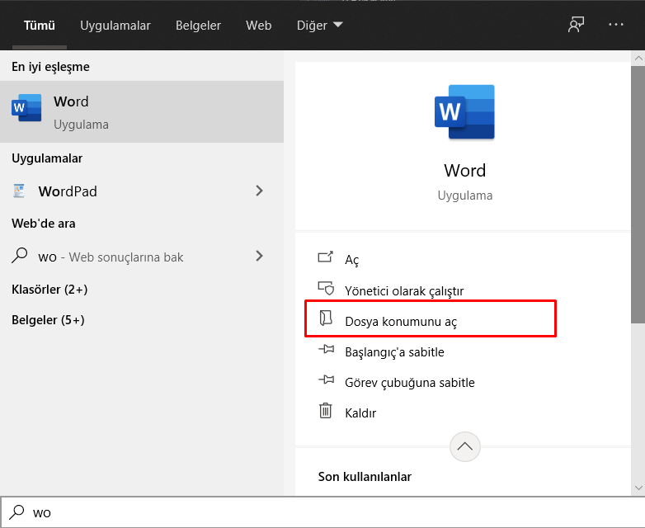Choose Kaldır to uninstall Word

point(360,412)
